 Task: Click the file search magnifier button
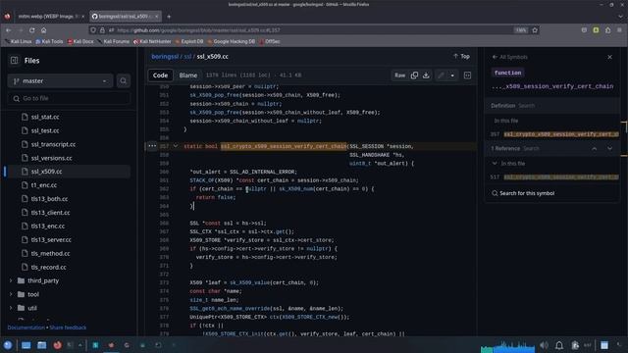pyautogui.click(x=124, y=80)
